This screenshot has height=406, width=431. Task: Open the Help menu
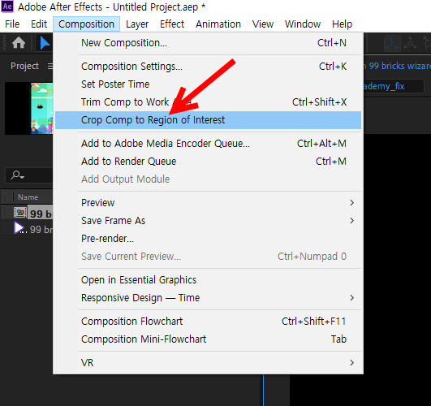point(342,24)
